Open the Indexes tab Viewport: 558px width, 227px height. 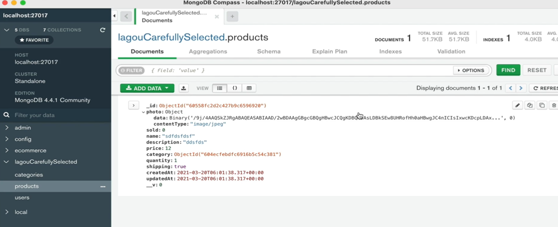click(390, 51)
